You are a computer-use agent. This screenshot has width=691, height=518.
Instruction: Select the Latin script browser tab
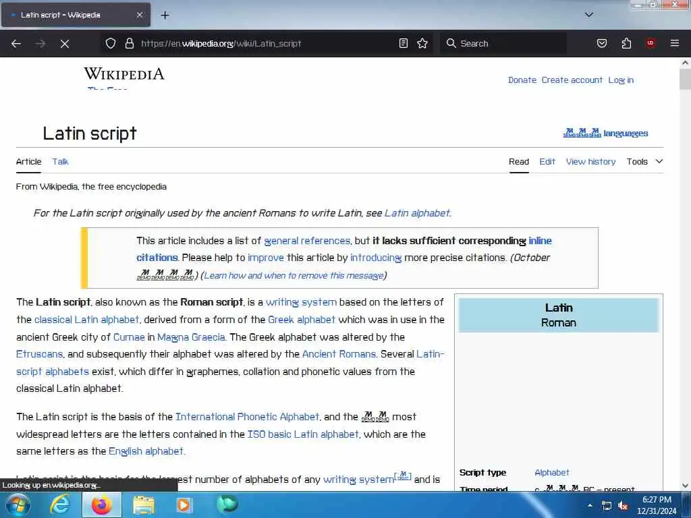coord(76,15)
